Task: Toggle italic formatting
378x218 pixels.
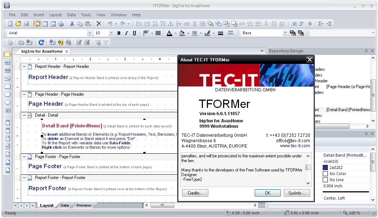Action: pos(126,33)
